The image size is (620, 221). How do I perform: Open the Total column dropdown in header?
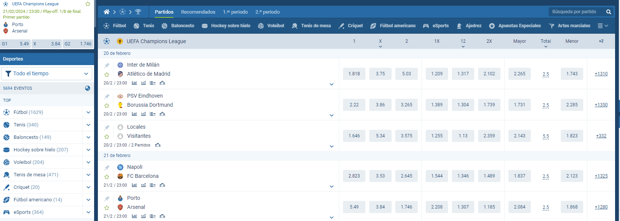pyautogui.click(x=546, y=43)
